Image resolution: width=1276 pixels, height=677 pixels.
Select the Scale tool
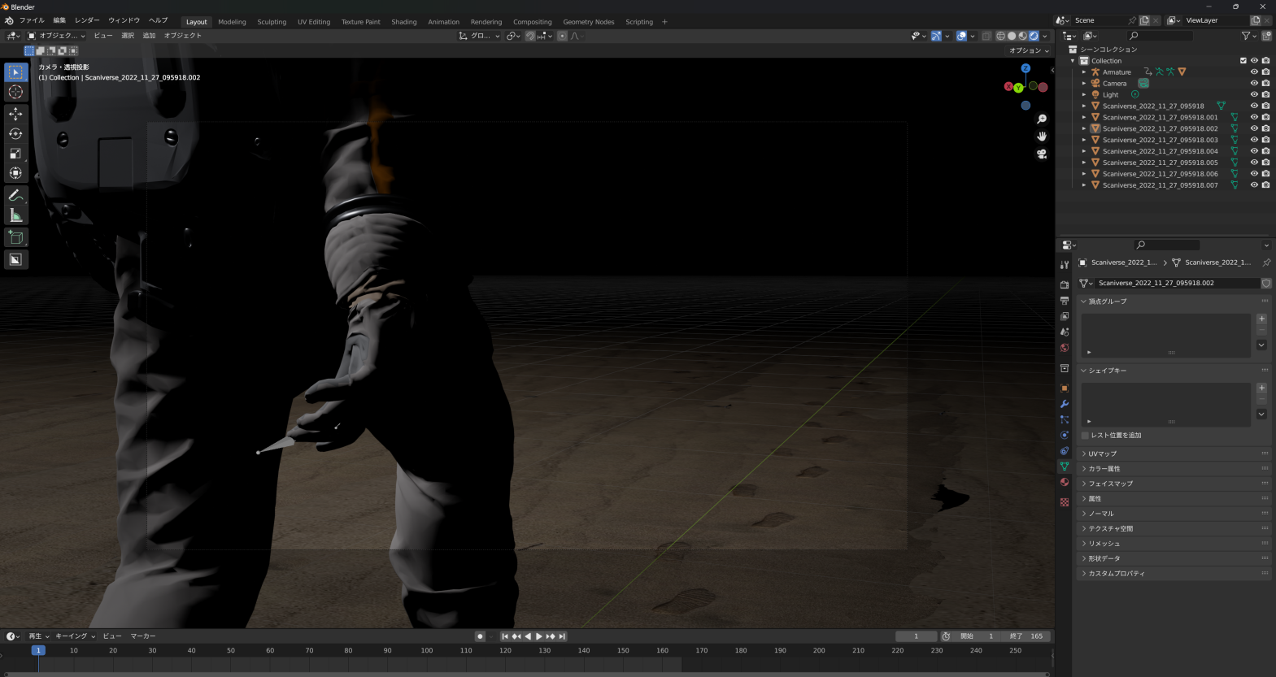15,154
